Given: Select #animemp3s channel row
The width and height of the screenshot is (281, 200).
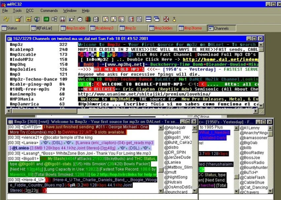Looking at the screenshot, I should tap(132, 94).
